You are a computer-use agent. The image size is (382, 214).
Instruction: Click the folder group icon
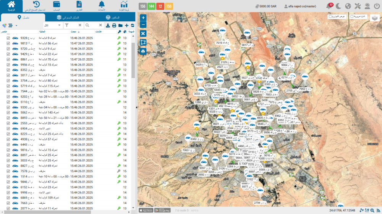click(120, 26)
